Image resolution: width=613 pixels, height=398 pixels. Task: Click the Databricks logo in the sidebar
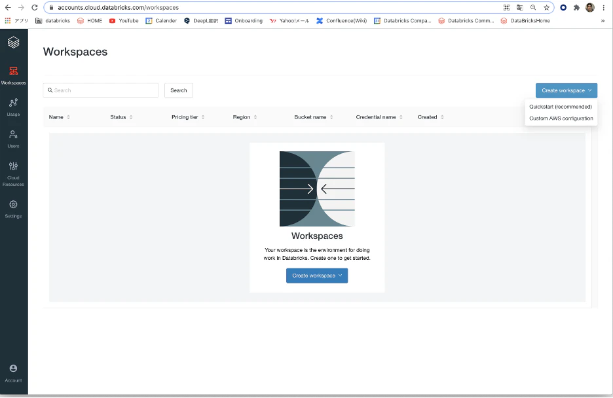click(13, 42)
